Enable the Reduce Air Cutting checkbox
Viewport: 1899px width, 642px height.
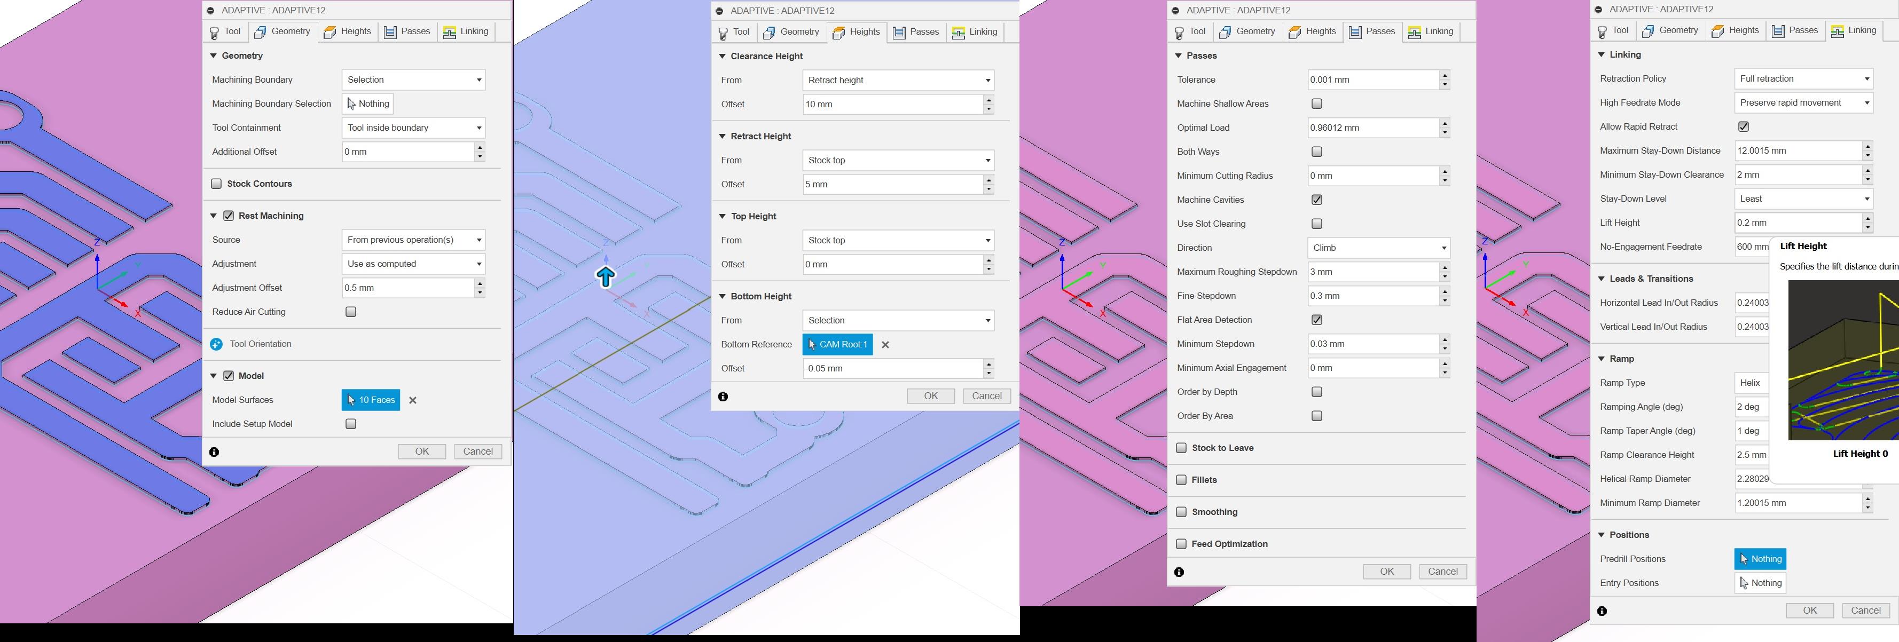(x=351, y=312)
